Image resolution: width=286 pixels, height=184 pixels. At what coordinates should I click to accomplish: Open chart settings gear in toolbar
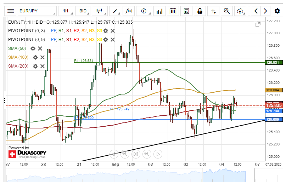point(277,11)
